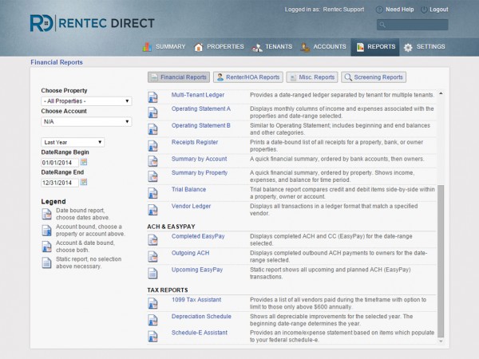Screen dimensions: 479x359
Task: Click the Summary by Account report icon
Action: 152,161
